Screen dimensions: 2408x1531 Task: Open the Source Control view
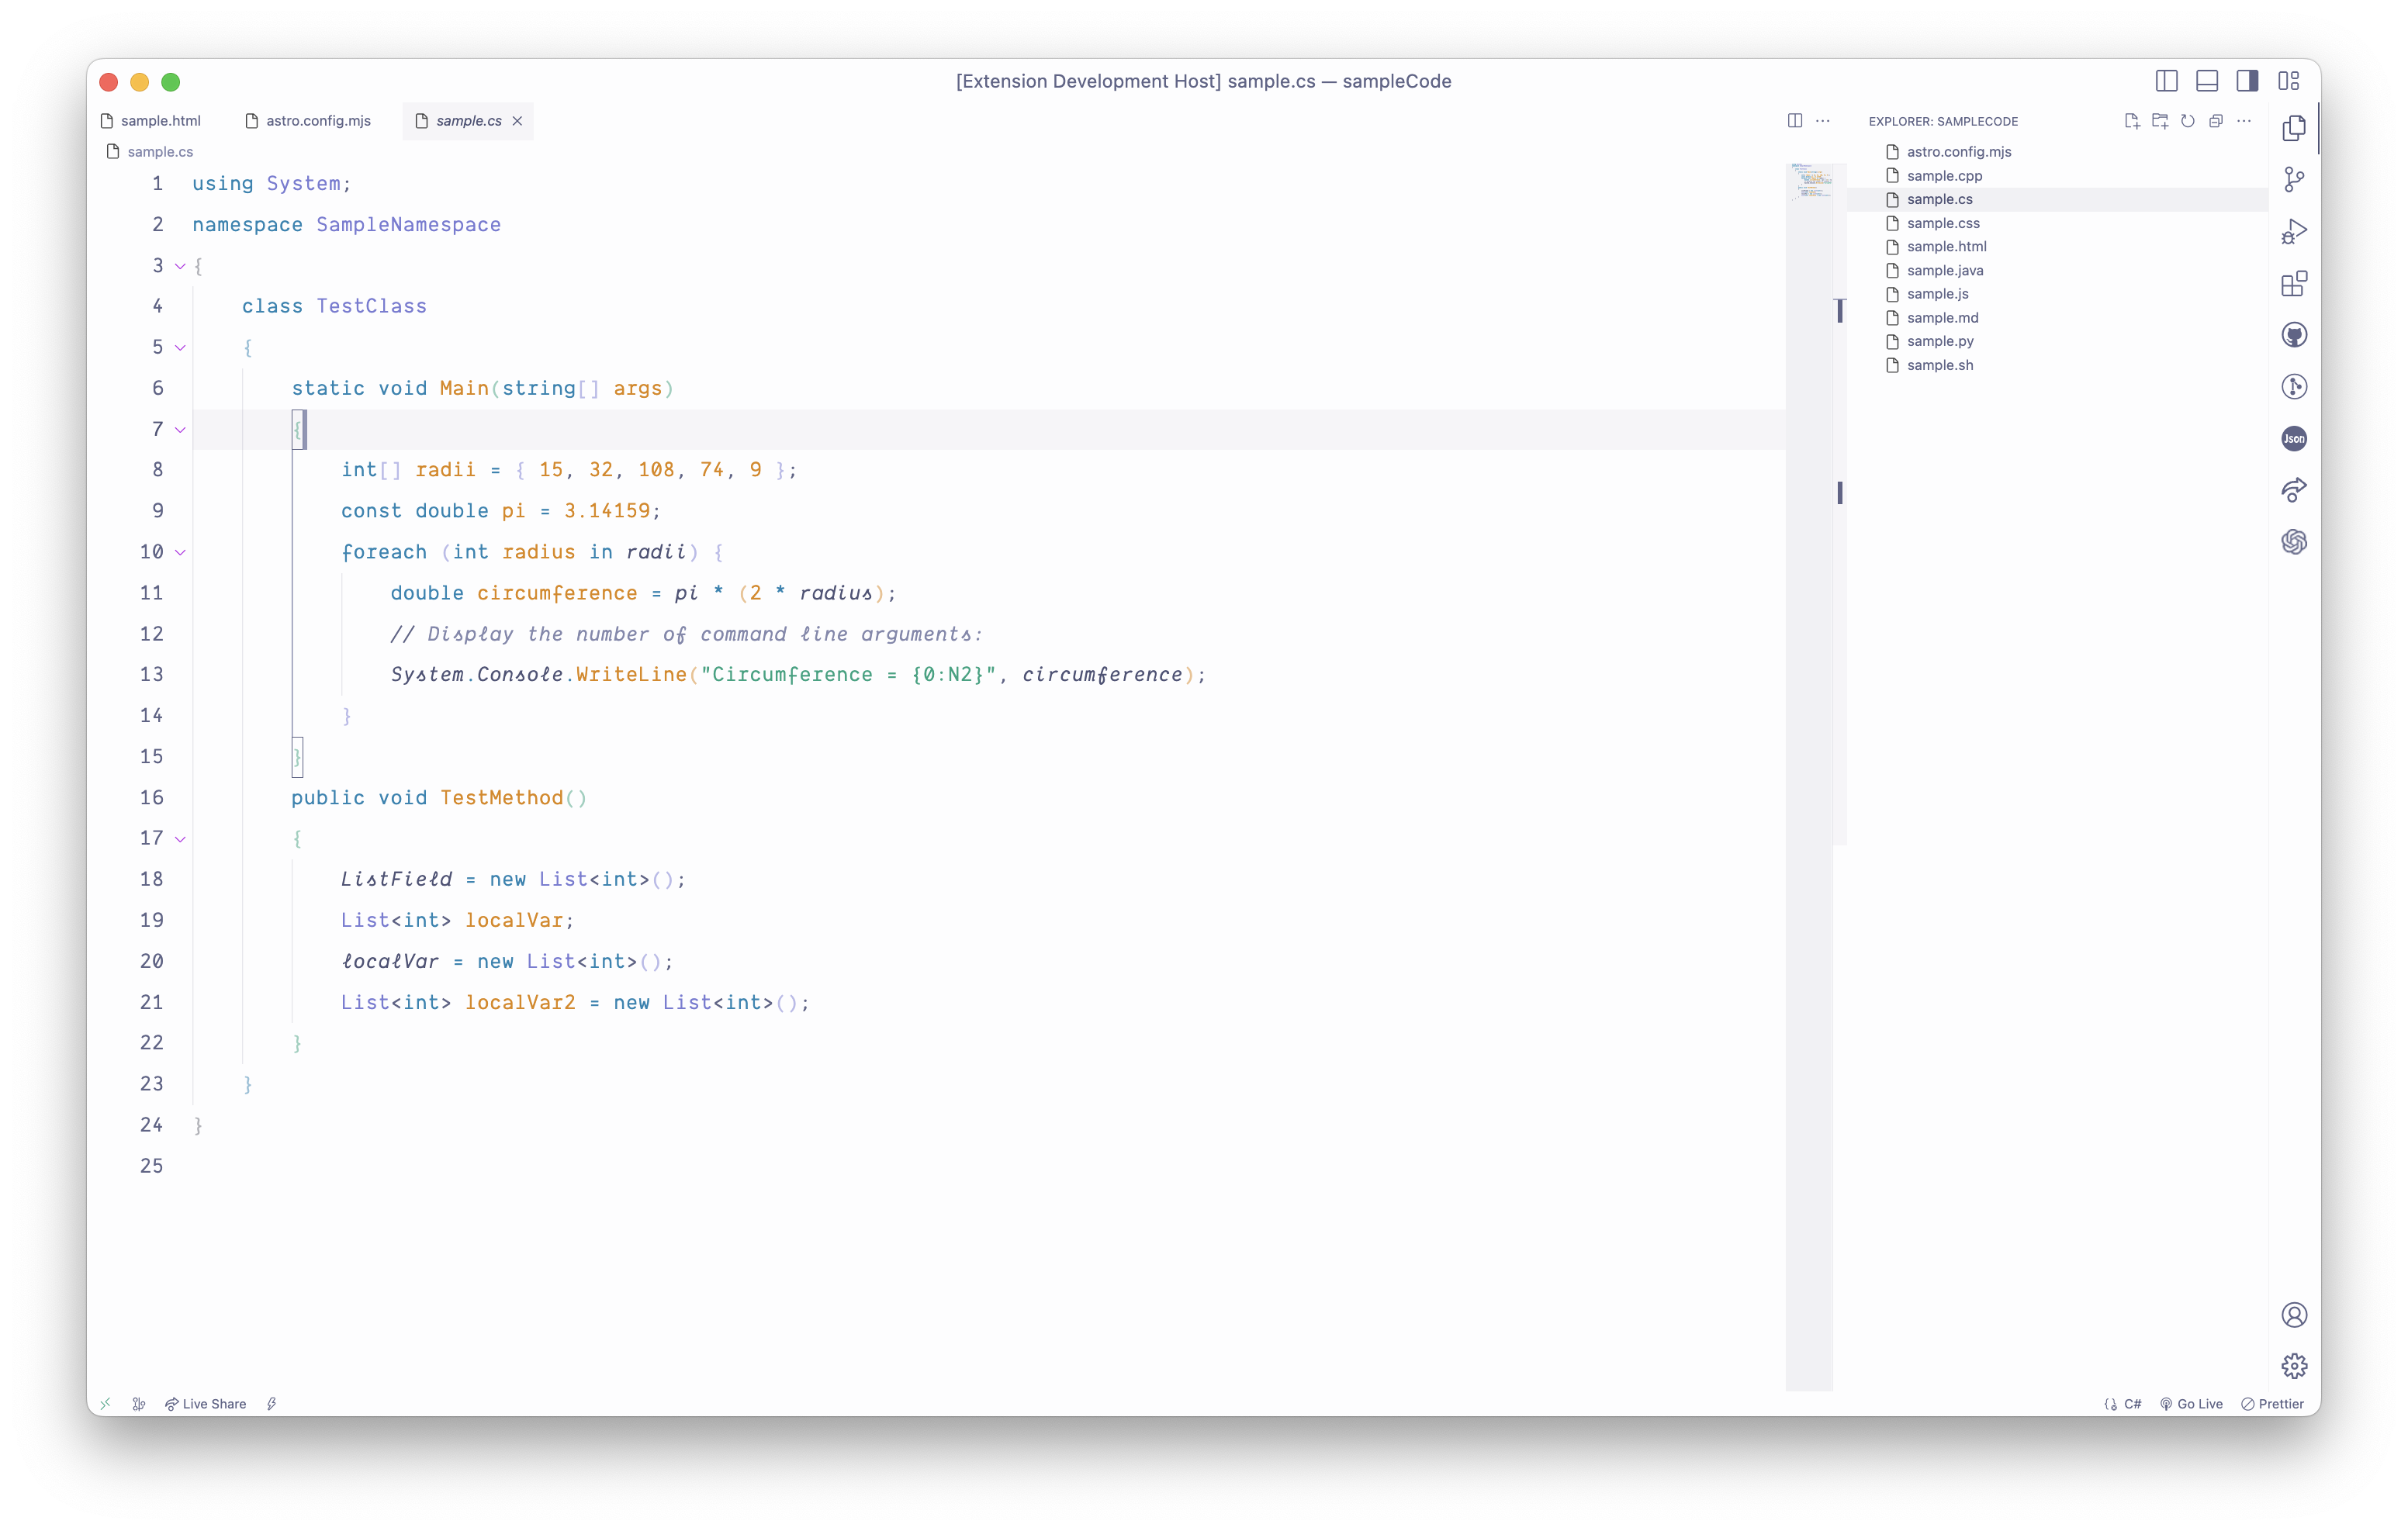2294,180
